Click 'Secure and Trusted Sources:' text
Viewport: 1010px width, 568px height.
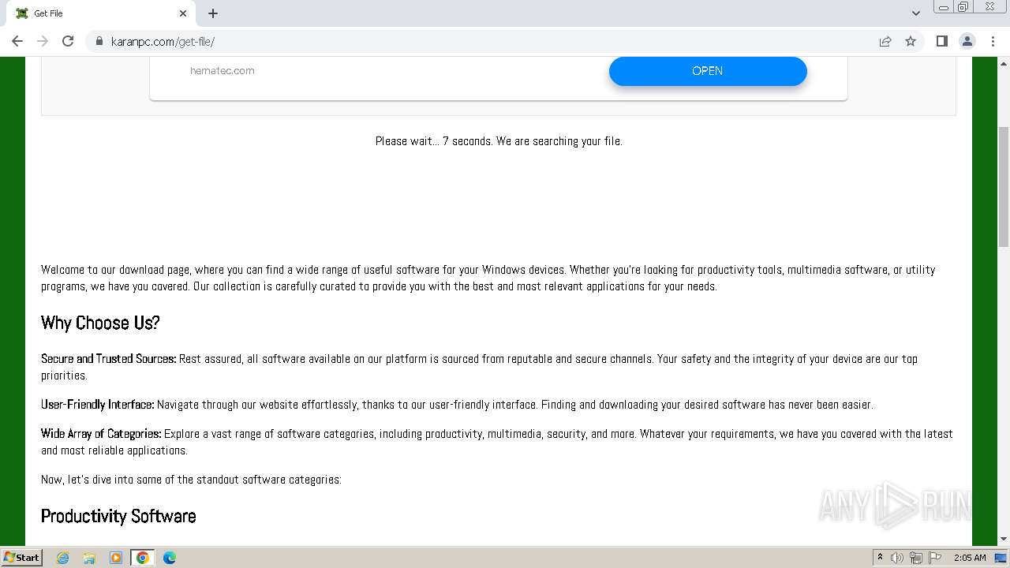pos(109,359)
